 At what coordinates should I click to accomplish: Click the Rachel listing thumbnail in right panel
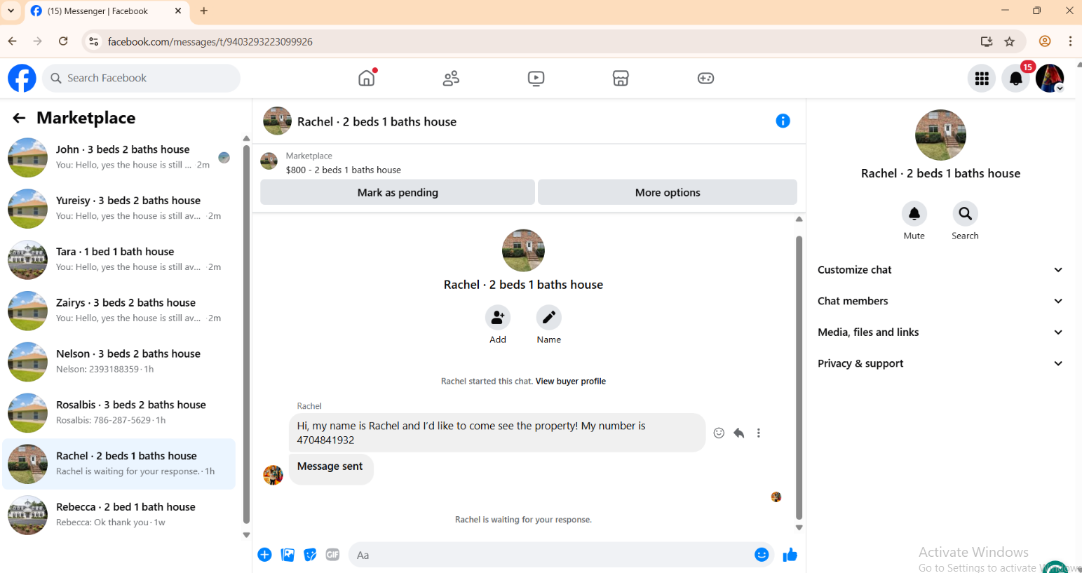click(941, 135)
